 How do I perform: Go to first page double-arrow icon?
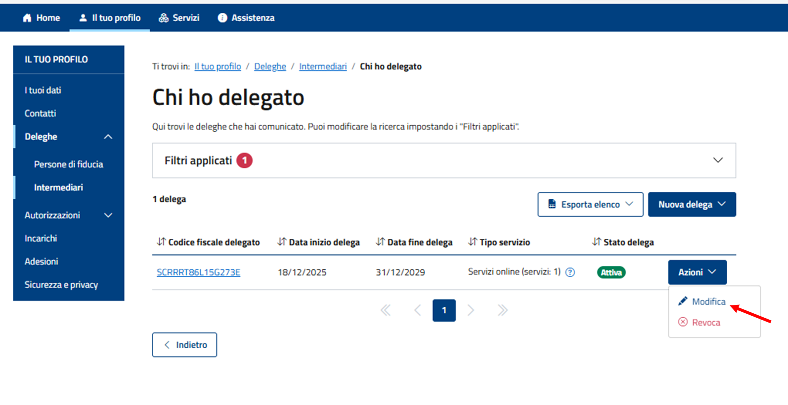pyautogui.click(x=386, y=310)
